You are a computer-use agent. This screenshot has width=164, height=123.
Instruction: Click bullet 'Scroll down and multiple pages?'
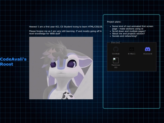click(129, 31)
